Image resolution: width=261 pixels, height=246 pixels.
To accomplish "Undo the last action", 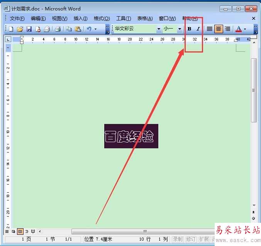I will (x=89, y=29).
